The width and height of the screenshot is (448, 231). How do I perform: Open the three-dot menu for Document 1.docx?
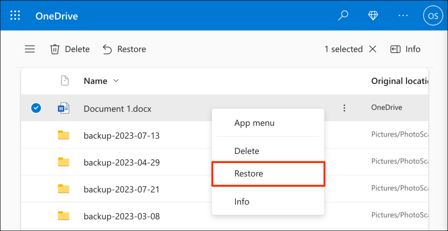click(344, 108)
